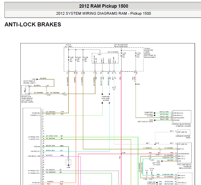Click "LF WHEEL SPD +" module pin label
Viewport: 201px width, 185px height.
point(34,137)
